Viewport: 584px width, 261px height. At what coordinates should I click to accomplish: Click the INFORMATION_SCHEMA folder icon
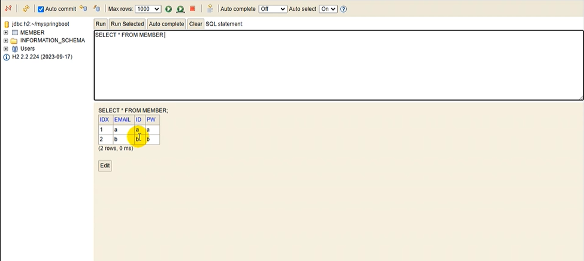point(14,41)
